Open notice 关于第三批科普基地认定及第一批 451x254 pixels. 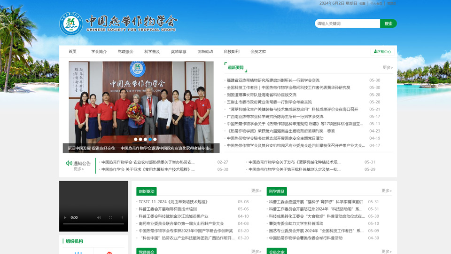pyautogui.click(x=295, y=169)
